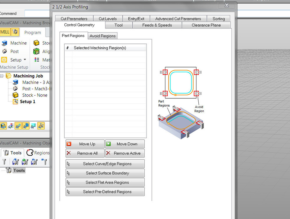
Task: Click the Command input field
Action: point(37,13)
